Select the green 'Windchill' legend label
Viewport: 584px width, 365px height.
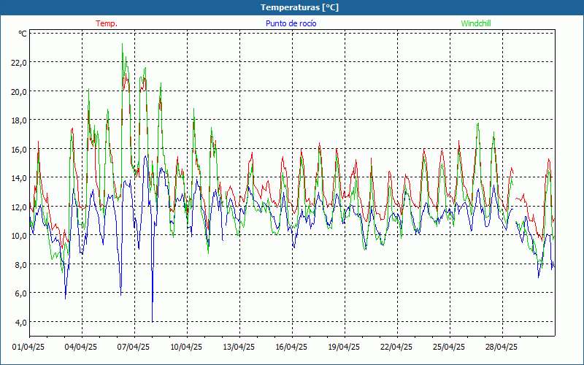(476, 23)
